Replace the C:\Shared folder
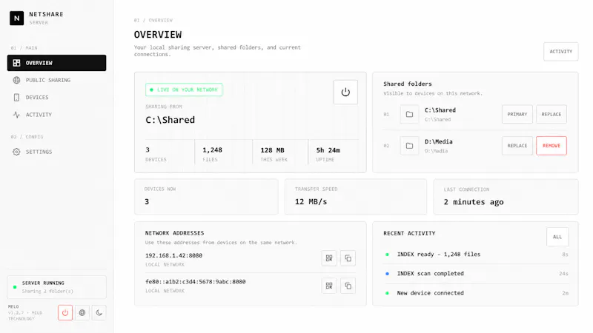The image size is (593, 333). [x=551, y=114]
